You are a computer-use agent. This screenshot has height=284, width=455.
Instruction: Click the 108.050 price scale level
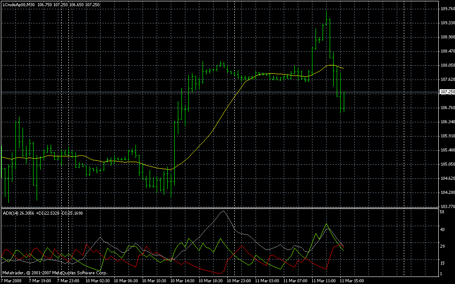(x=447, y=65)
